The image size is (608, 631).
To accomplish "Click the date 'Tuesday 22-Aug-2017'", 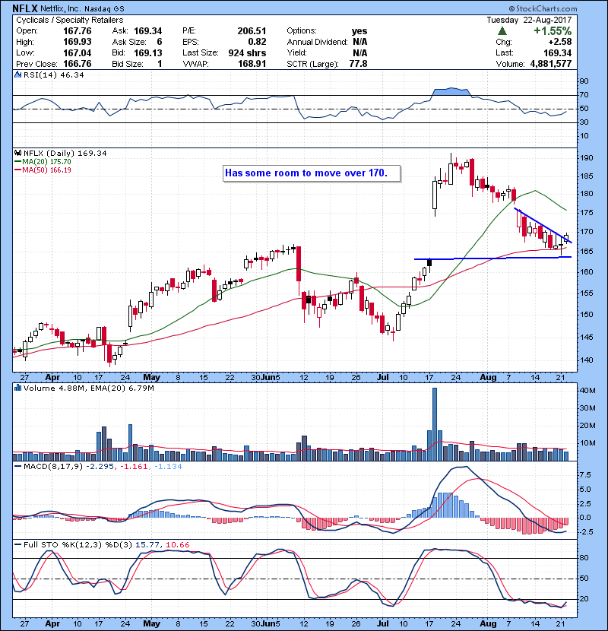I will pos(529,20).
